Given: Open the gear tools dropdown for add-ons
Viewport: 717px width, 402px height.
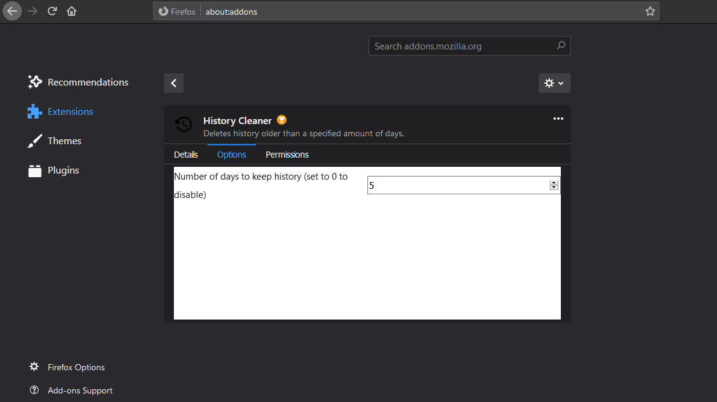Looking at the screenshot, I should [554, 83].
